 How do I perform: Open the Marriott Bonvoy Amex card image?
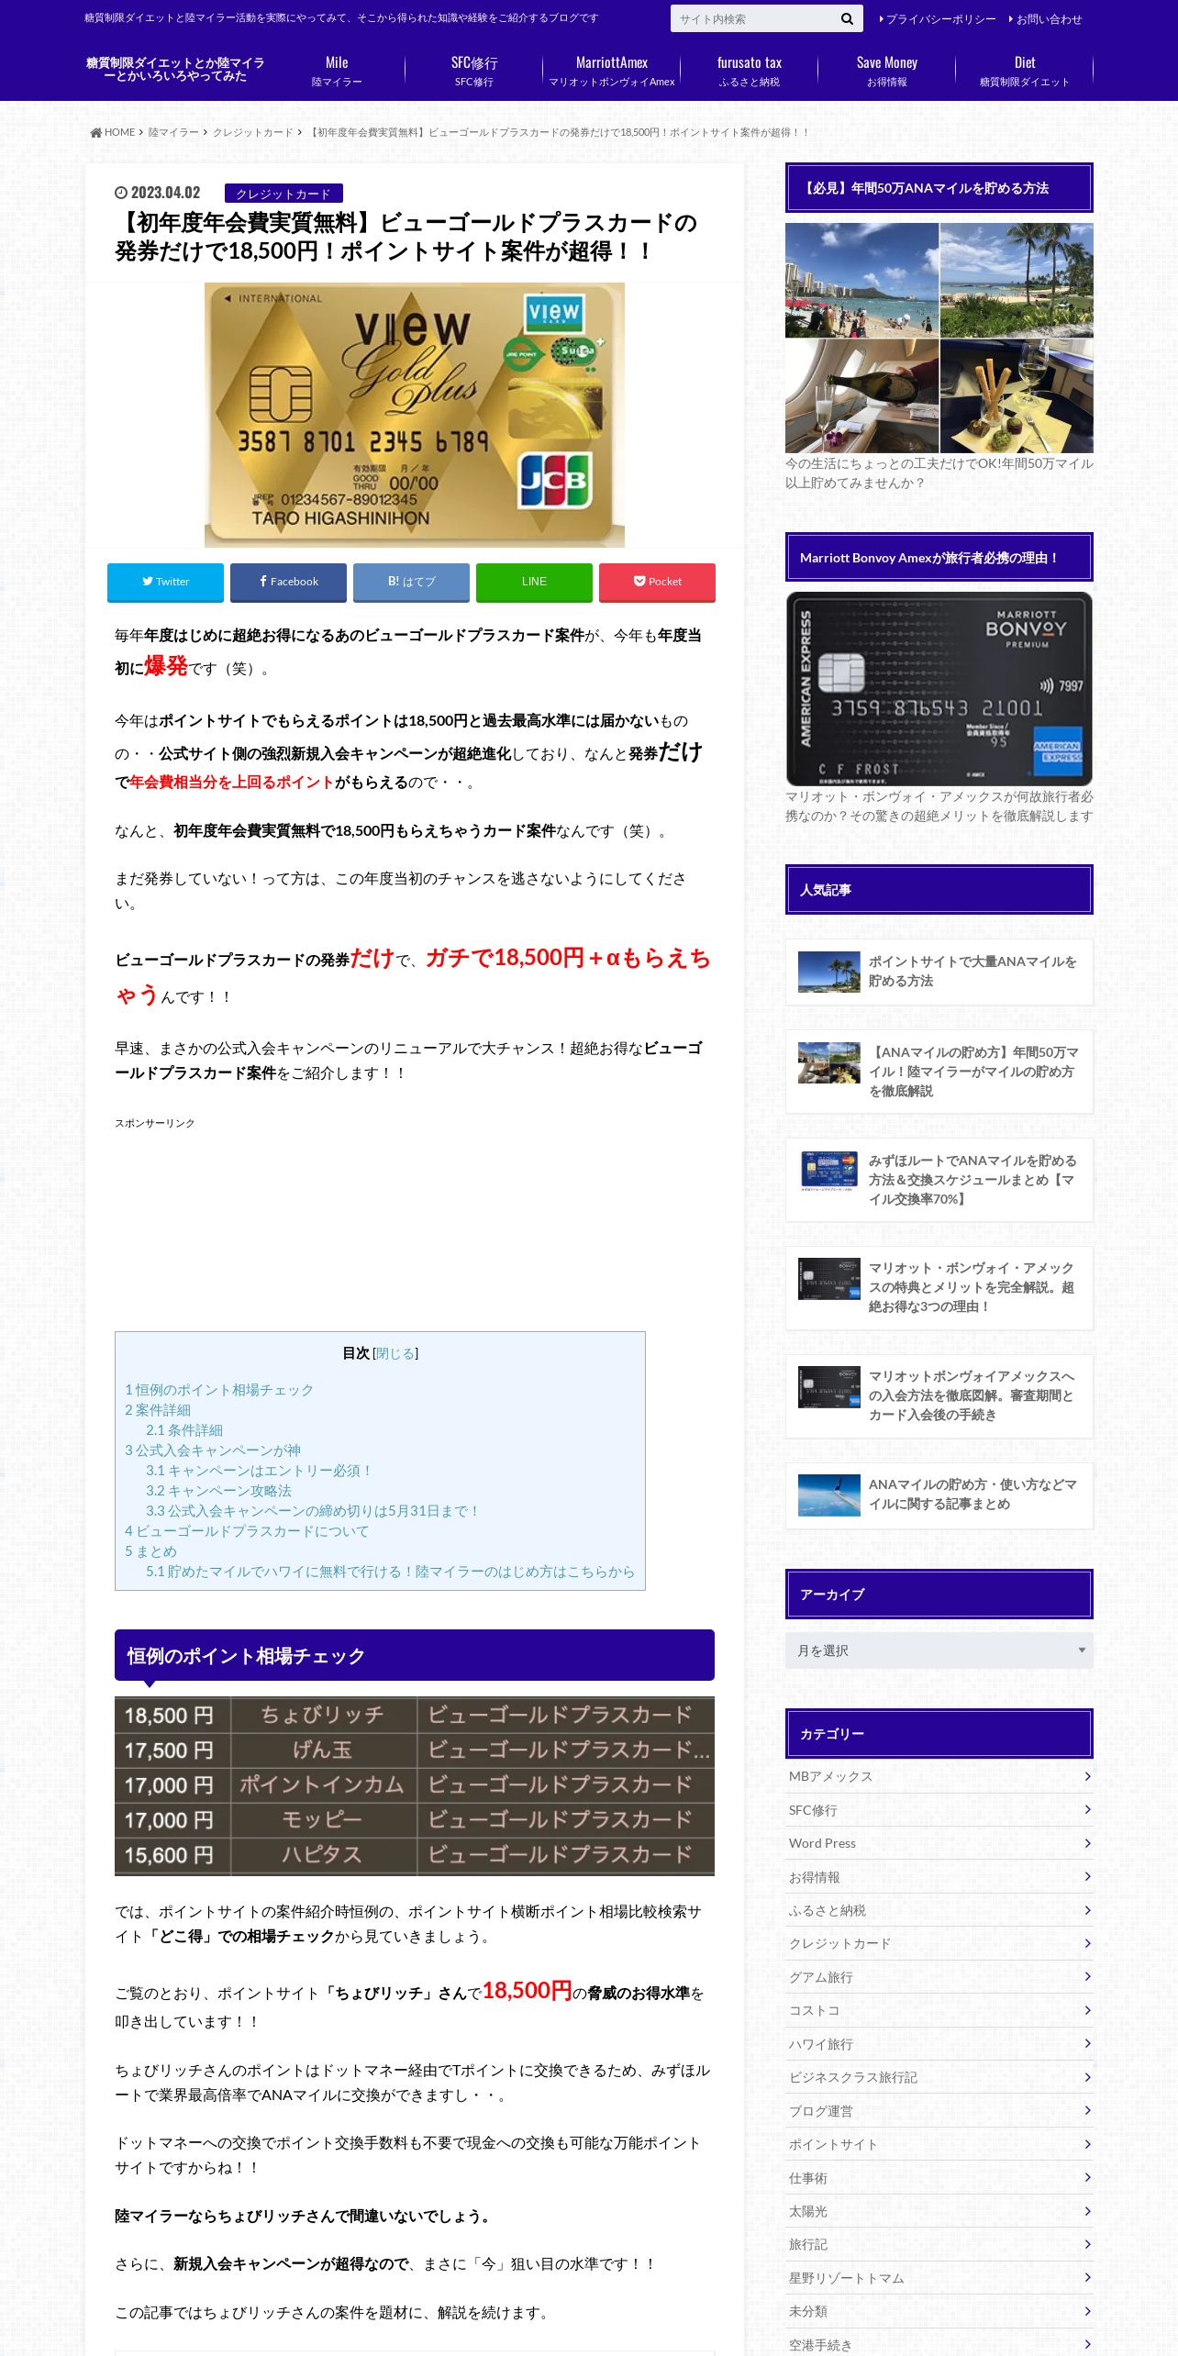[939, 689]
